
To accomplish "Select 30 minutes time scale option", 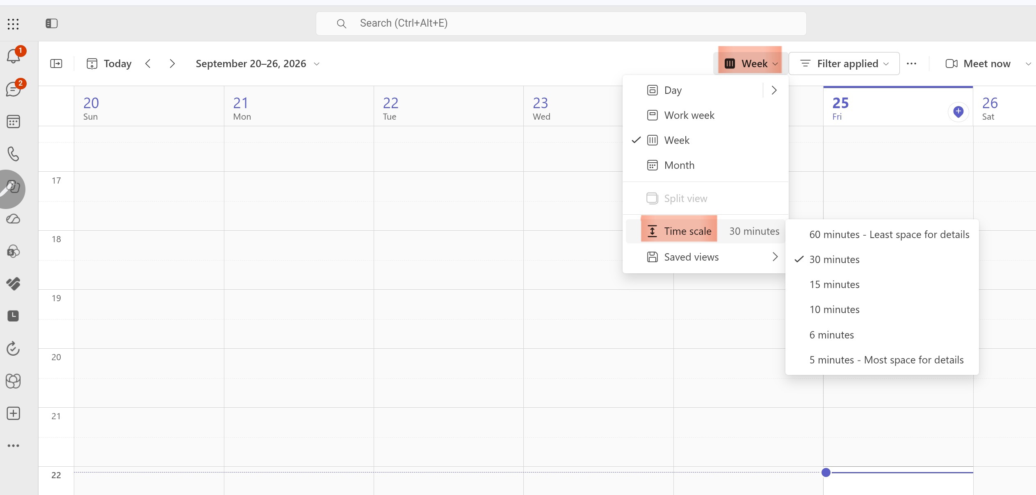I will point(882,259).
